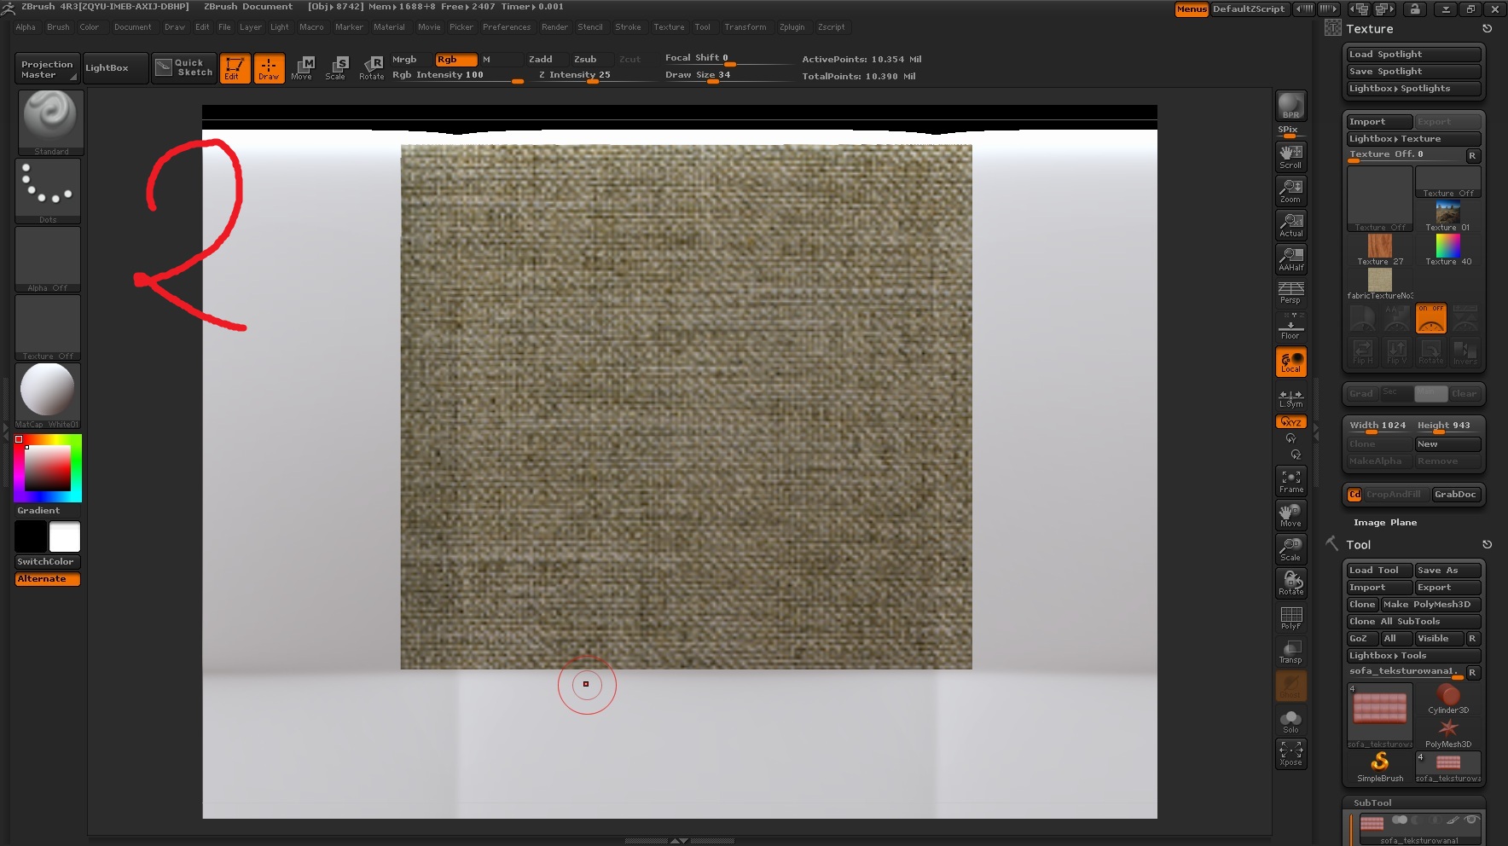Open the Standard brush picker
This screenshot has height=846, width=1508.
point(50,122)
